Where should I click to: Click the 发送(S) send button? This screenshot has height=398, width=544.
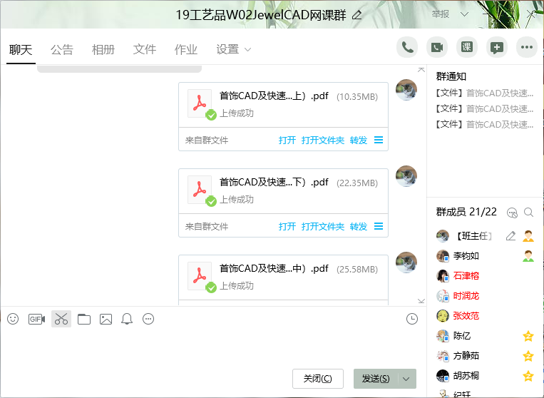coord(376,379)
